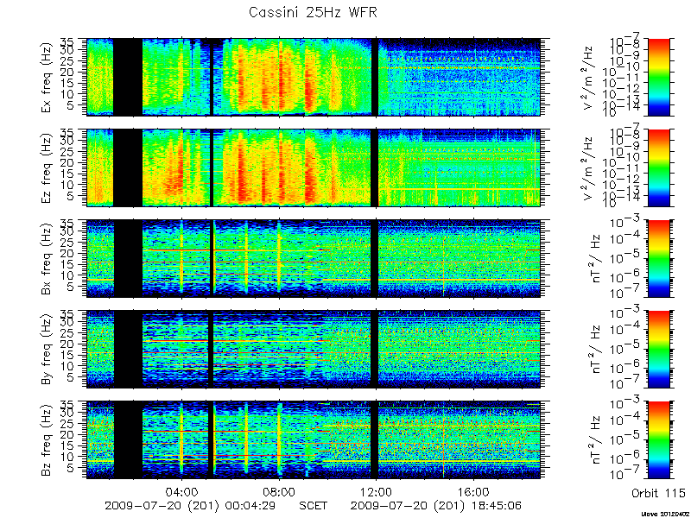Click the Bz magnetic field spectrogram panel
This screenshot has height=518, width=691.
pyautogui.click(x=314, y=439)
